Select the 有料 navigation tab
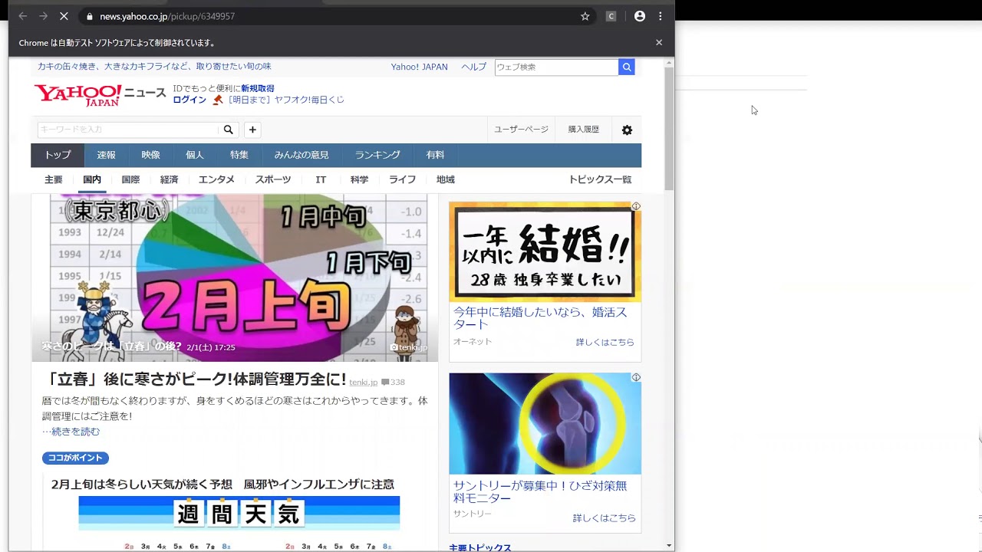 436,155
